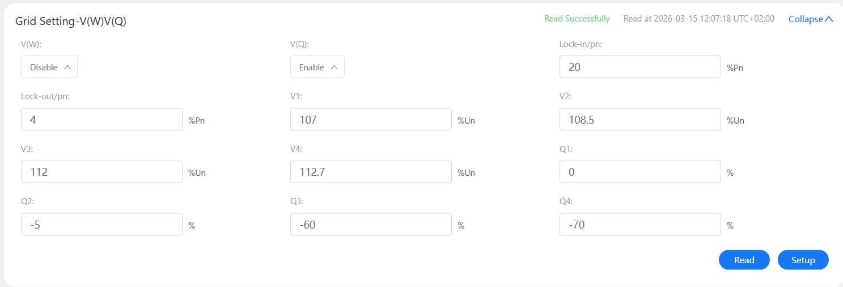Edit the Q4 field showing -70
This screenshot has width=843, height=287.
click(x=639, y=225)
